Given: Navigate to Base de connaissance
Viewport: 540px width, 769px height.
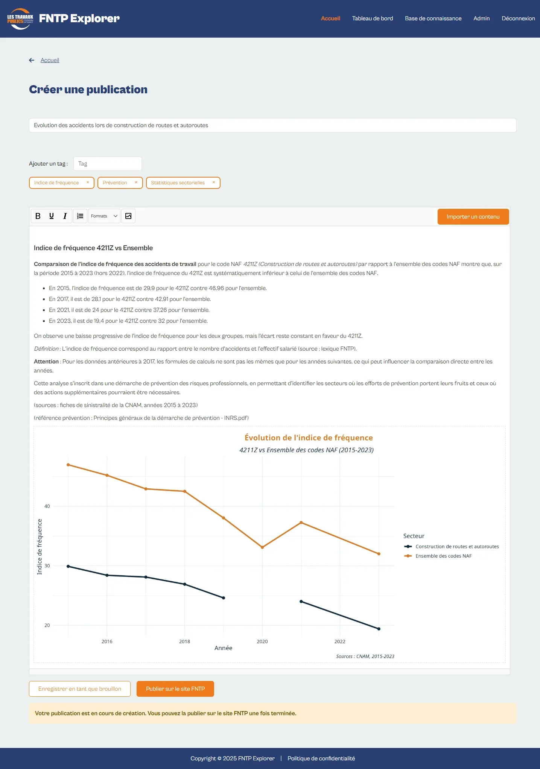Looking at the screenshot, I should pyautogui.click(x=433, y=18).
